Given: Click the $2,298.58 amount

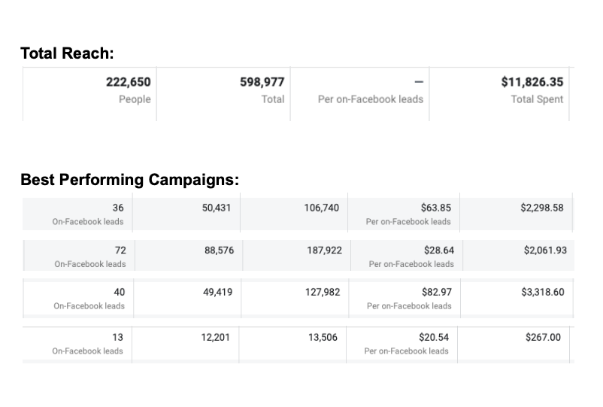Looking at the screenshot, I should coord(541,208).
